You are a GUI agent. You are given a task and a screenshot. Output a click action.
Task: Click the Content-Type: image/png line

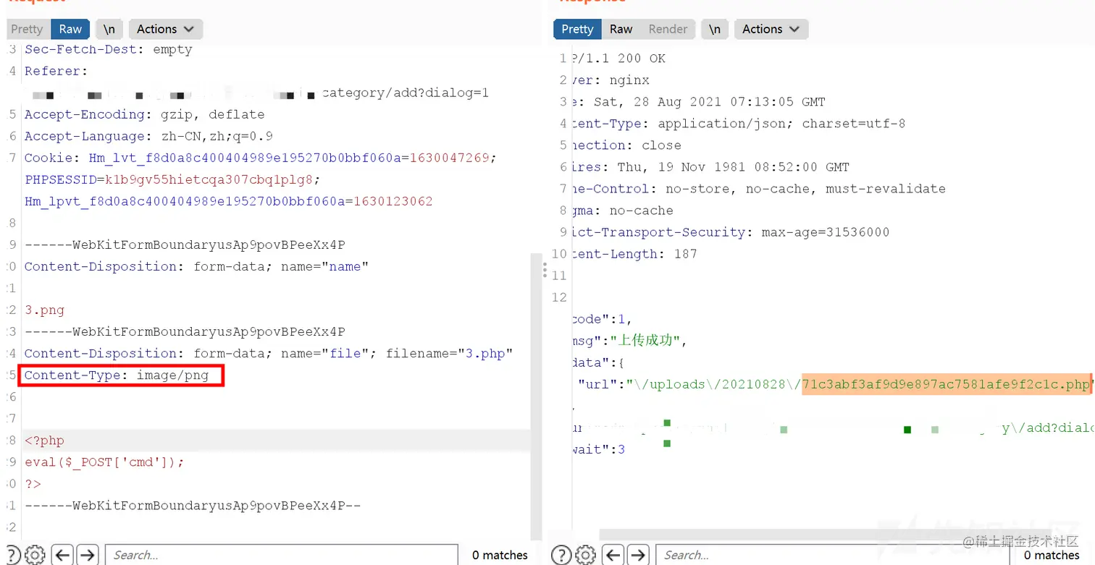[117, 375]
